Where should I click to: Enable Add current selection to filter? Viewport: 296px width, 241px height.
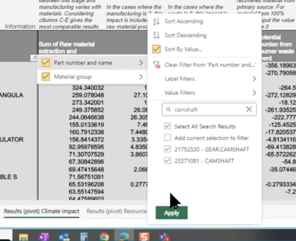pos(167,137)
